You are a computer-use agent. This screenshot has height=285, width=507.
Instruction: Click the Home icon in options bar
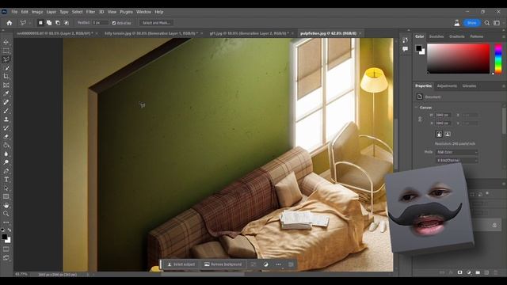coord(10,23)
